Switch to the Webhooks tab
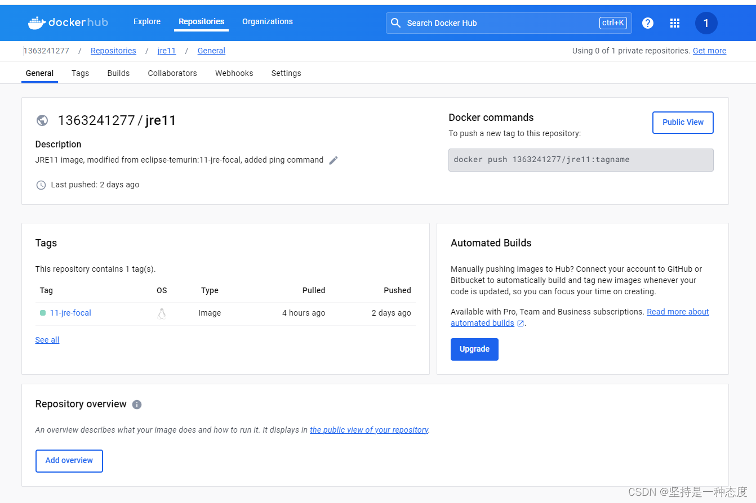756x503 pixels. point(234,73)
